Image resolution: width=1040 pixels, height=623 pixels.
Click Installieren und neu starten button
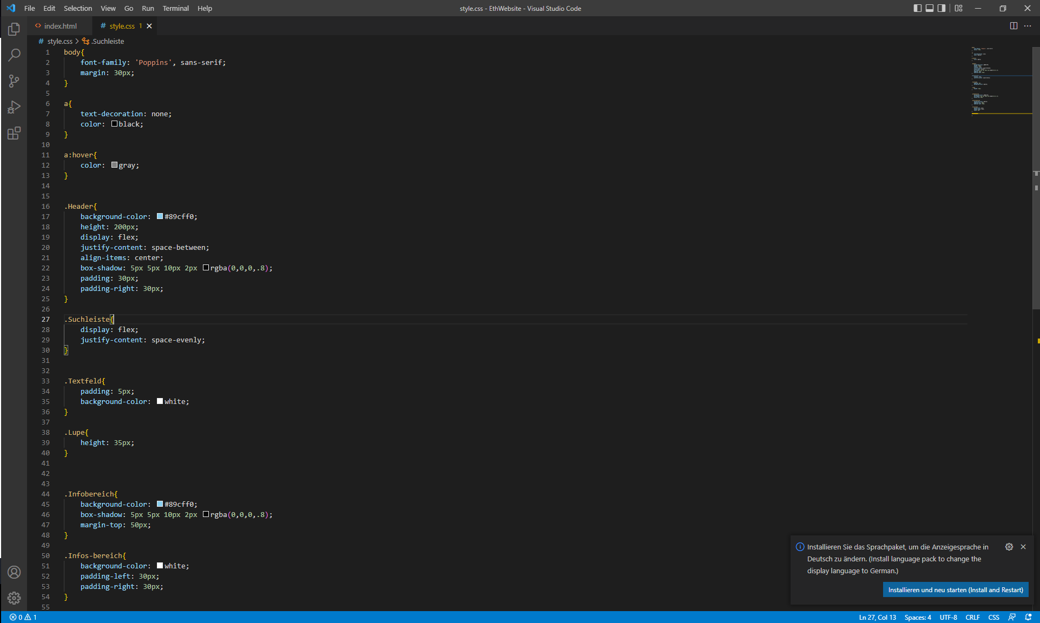(x=955, y=589)
